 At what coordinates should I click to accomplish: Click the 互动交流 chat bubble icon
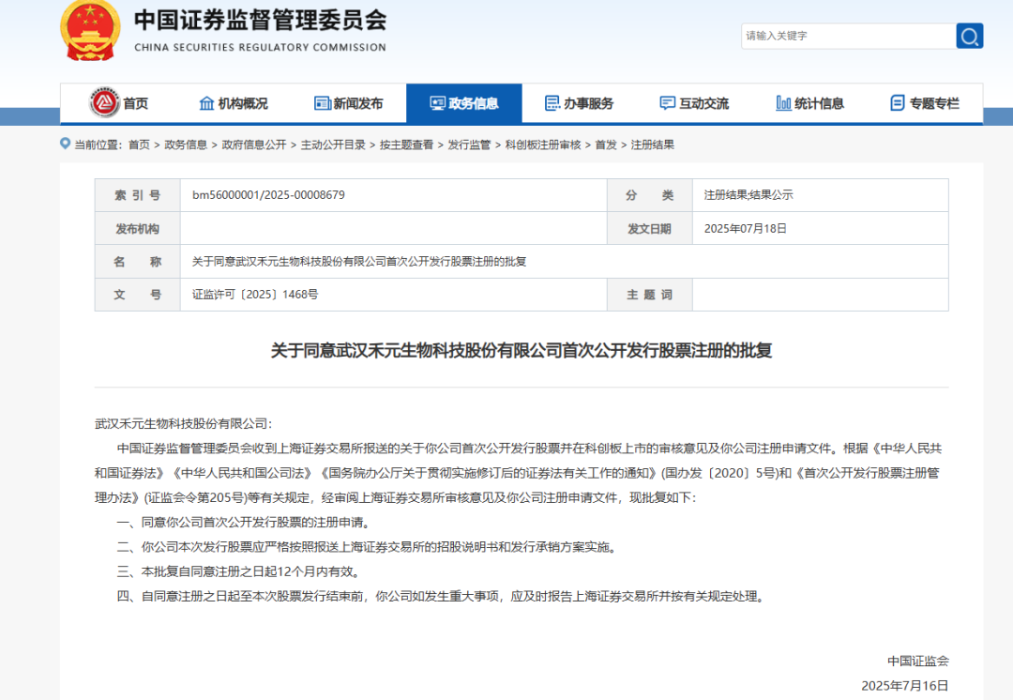tap(667, 103)
